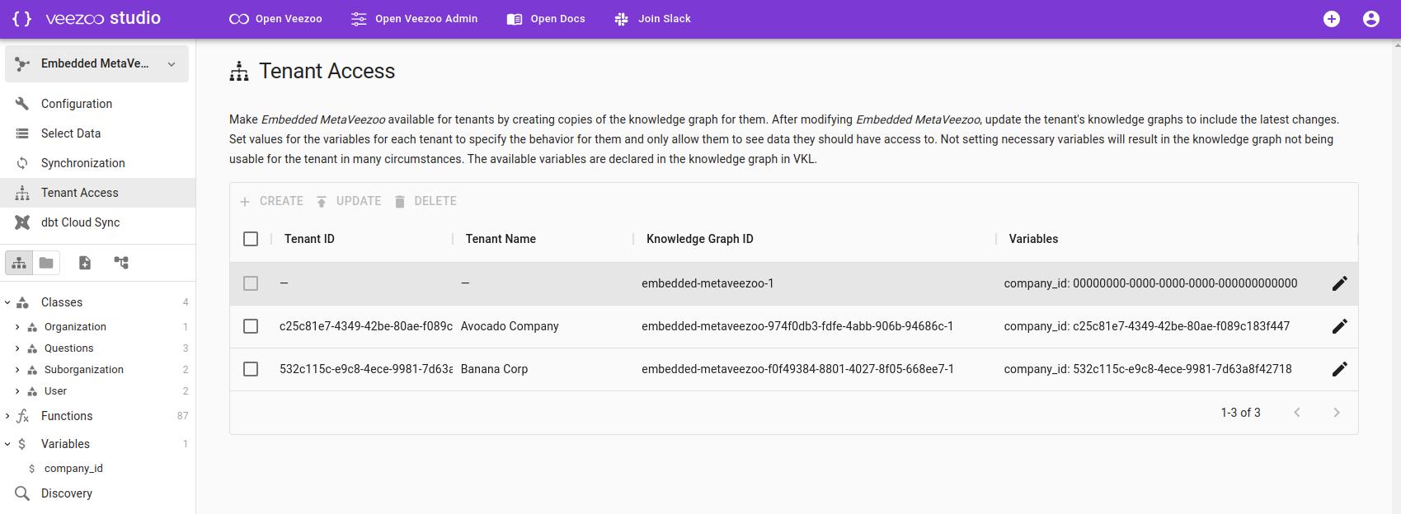Click the dbt Cloud Sync icon
The width and height of the screenshot is (1401, 514).
[x=22, y=222]
